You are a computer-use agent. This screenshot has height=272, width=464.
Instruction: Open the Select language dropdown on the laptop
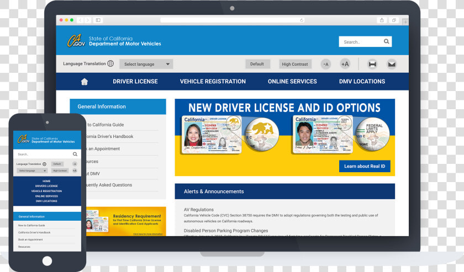[146, 64]
